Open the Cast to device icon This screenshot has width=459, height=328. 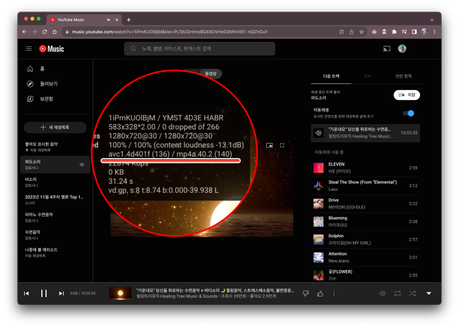(x=387, y=49)
